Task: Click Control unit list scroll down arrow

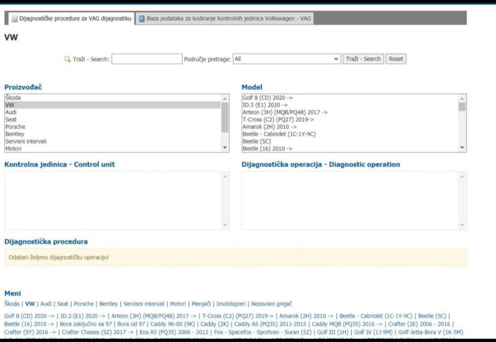Action: pos(225,225)
